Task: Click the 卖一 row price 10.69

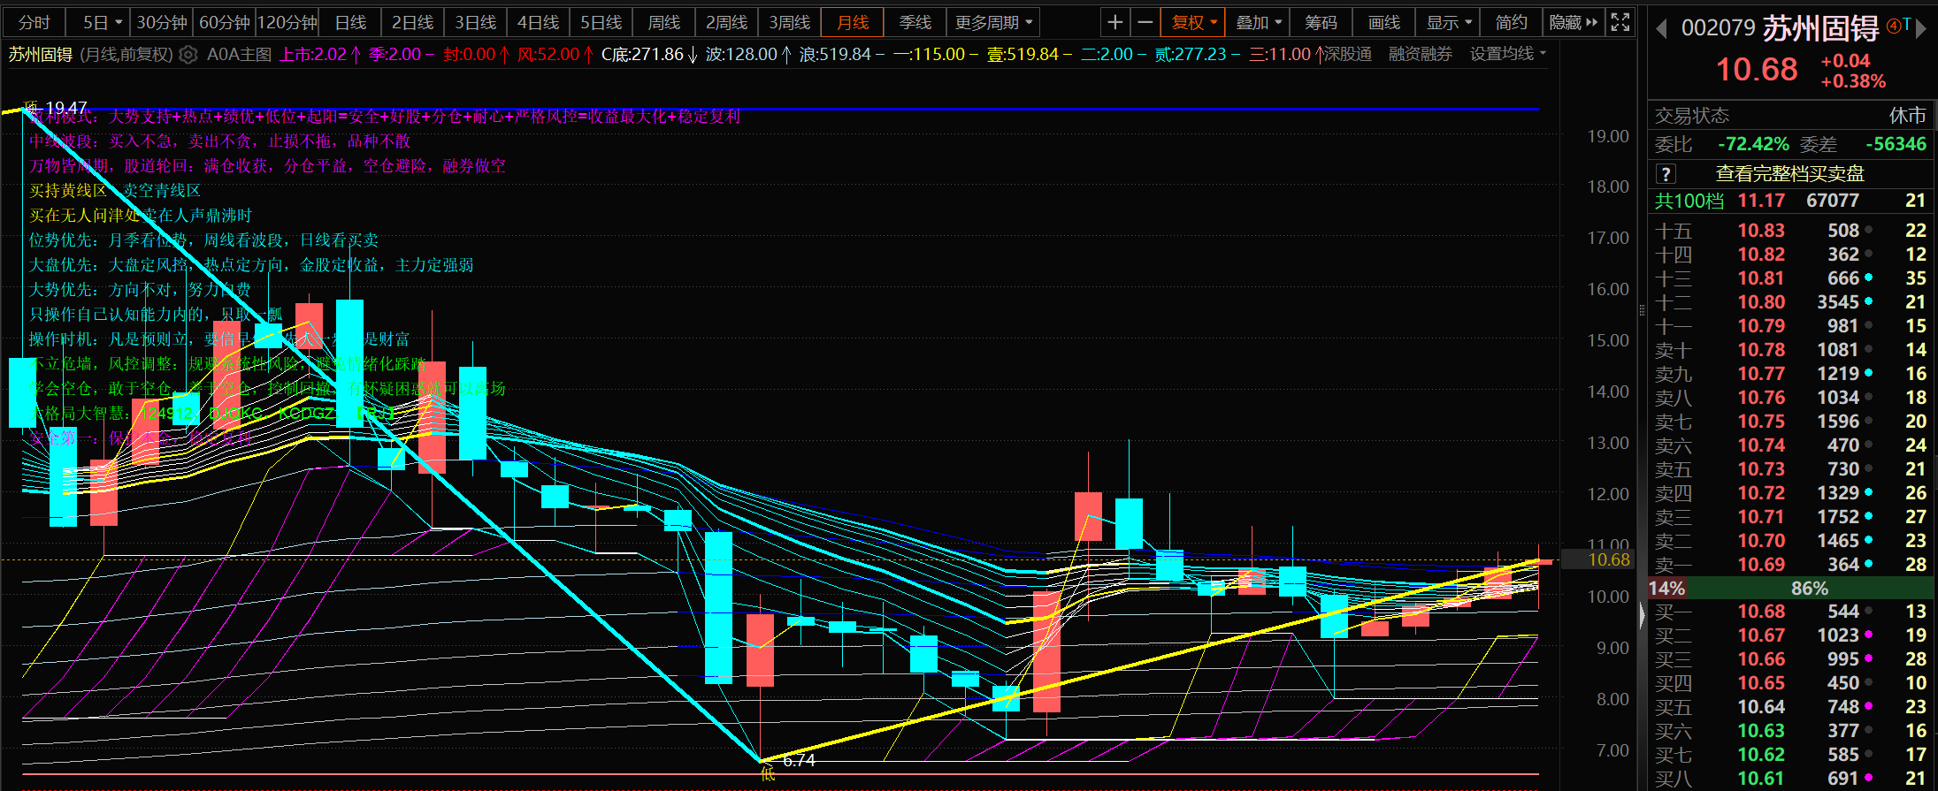Action: tap(1761, 564)
